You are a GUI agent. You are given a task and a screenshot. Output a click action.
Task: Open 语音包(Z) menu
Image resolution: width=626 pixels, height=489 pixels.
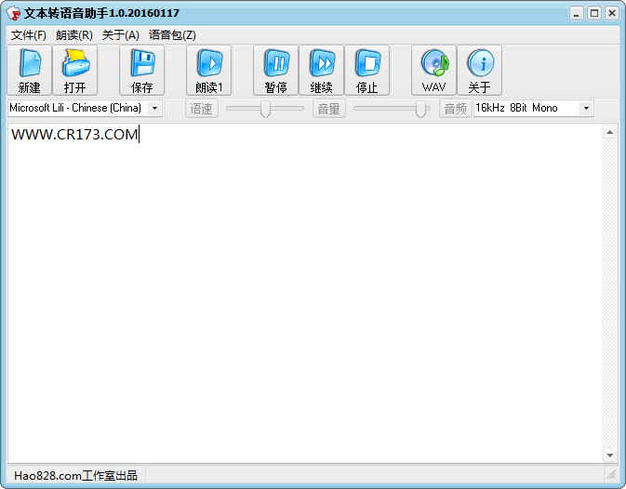(x=172, y=35)
